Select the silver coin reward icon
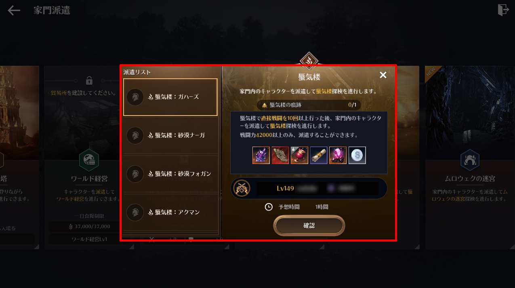Screen dimensions: 515x288 tap(357, 155)
